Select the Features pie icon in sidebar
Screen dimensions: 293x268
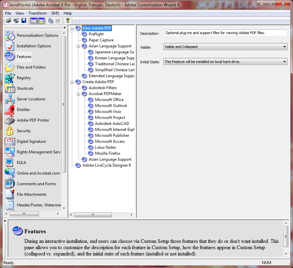point(10,56)
